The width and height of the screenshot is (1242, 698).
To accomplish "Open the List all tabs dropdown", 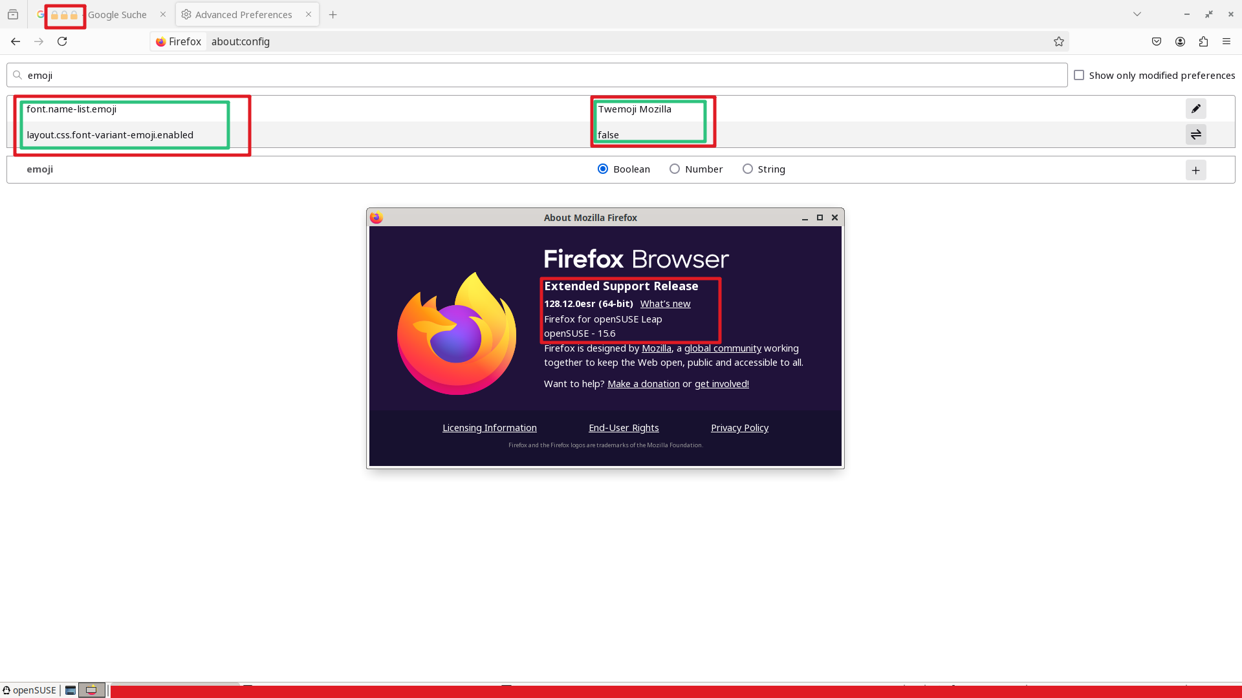I will pos(1137,14).
